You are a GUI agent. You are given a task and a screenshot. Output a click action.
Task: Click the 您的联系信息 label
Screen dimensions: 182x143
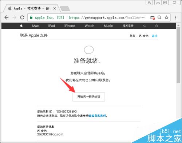click(45, 127)
